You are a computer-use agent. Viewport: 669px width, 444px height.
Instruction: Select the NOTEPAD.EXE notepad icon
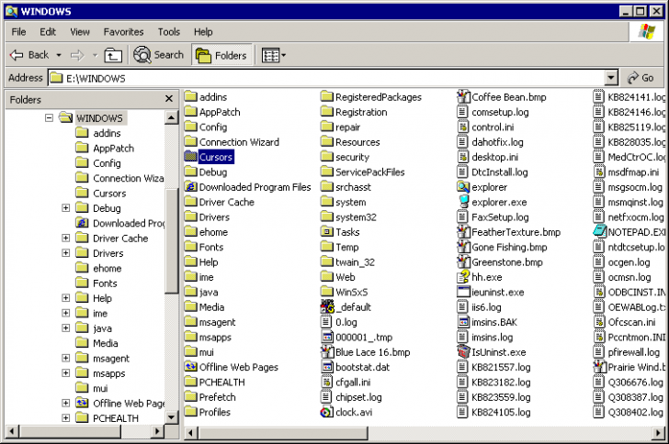(x=599, y=232)
